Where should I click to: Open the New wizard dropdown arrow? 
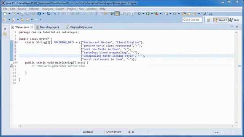tap(9, 14)
